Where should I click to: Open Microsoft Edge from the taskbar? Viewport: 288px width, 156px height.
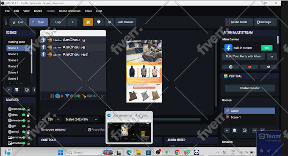click(x=129, y=152)
